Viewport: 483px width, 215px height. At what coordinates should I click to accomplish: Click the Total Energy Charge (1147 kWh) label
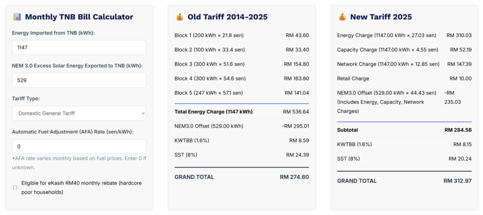click(x=213, y=112)
